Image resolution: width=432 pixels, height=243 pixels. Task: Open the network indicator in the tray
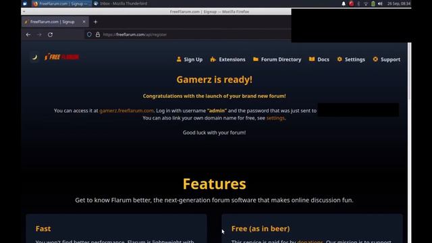click(366, 3)
